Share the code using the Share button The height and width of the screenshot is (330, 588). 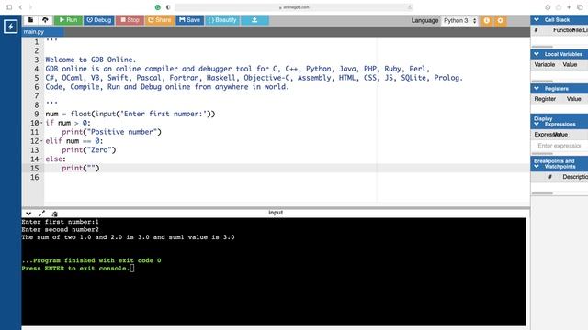(159, 20)
